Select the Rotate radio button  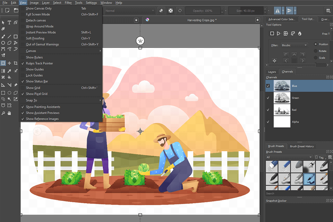[316, 51]
